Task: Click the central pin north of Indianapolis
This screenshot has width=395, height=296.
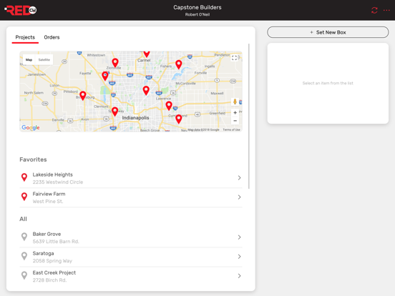Action: click(x=146, y=90)
